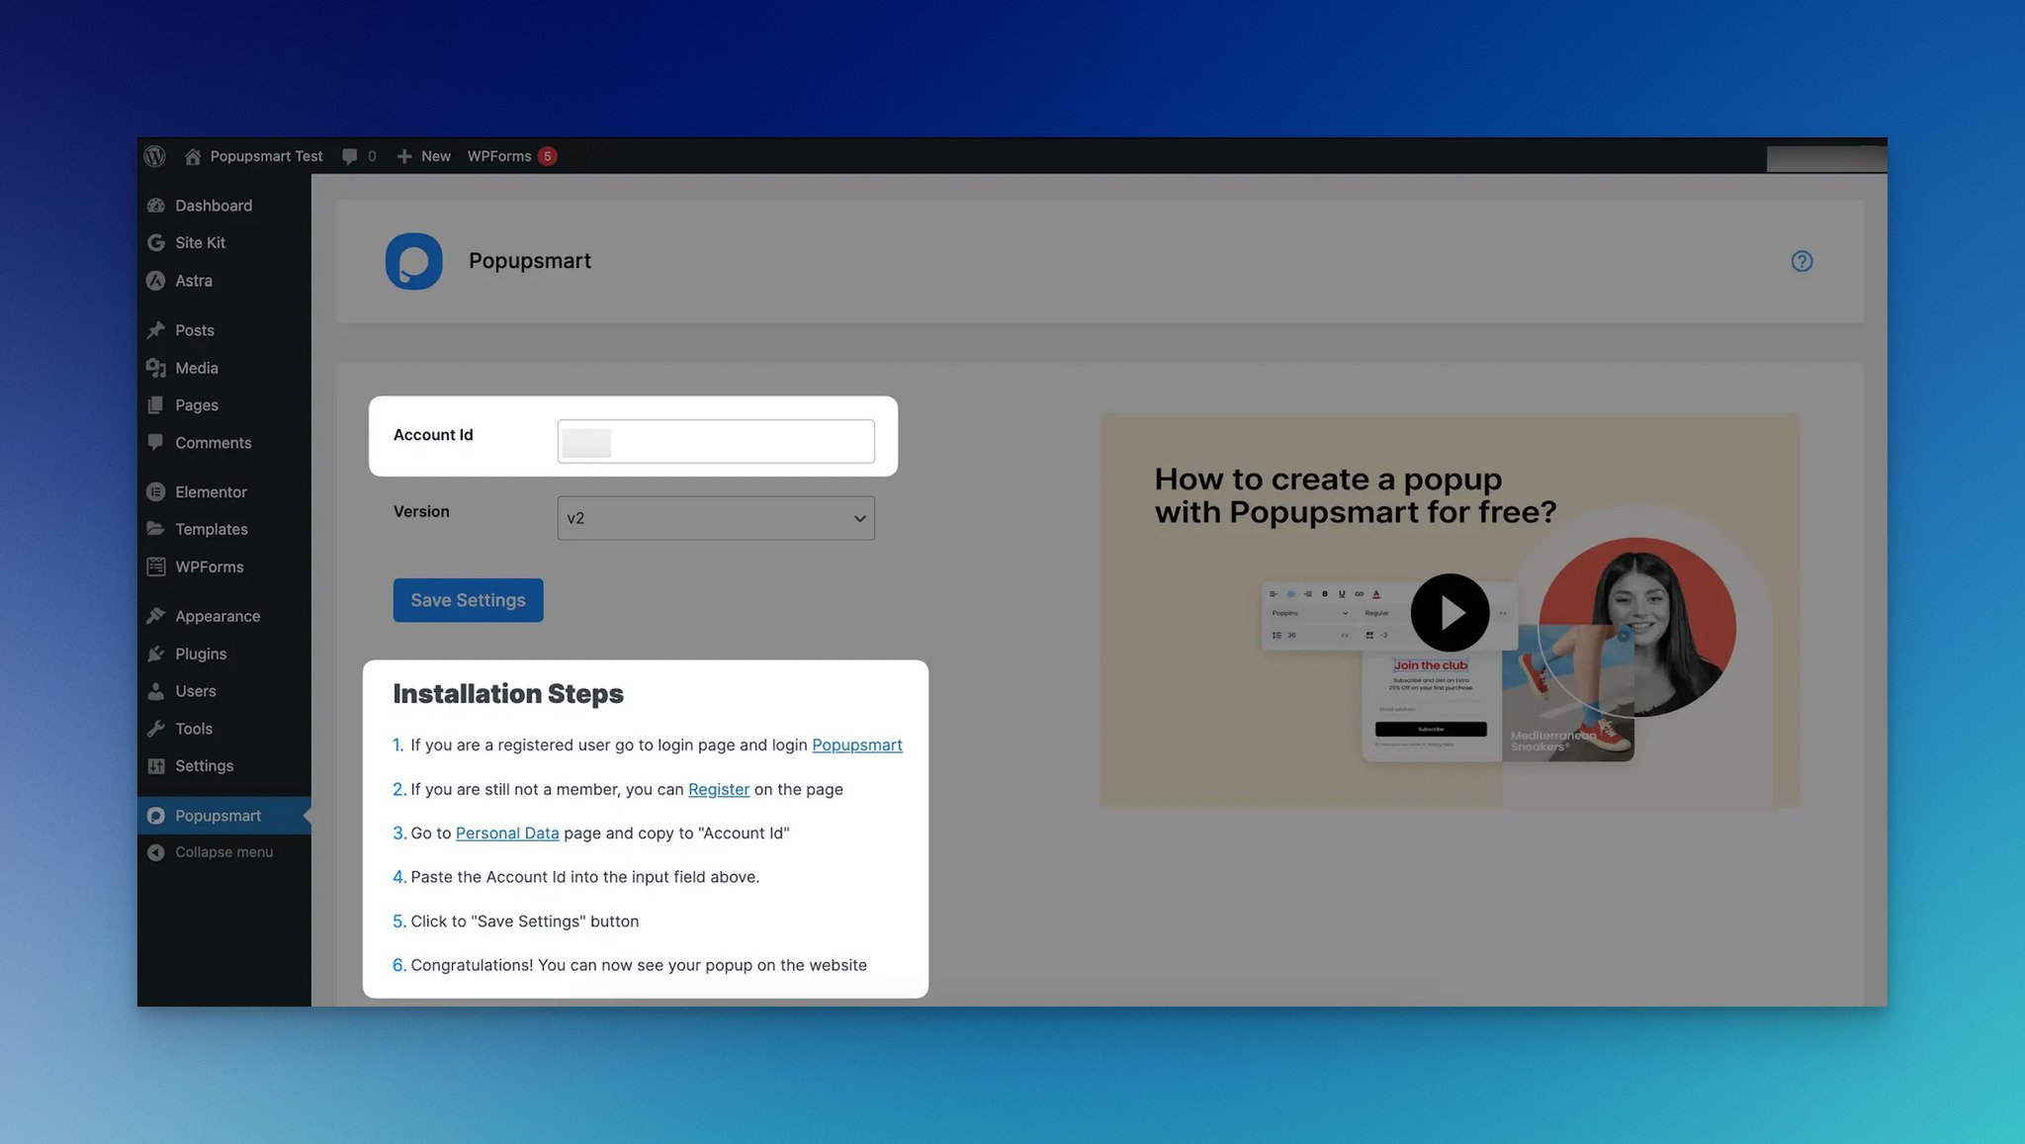Click the Site Kit menu icon
2025x1144 pixels.
pyautogui.click(x=156, y=243)
